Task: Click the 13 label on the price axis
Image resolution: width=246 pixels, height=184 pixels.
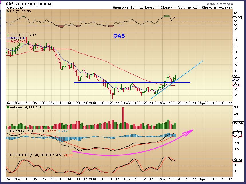Action: coord(235,40)
